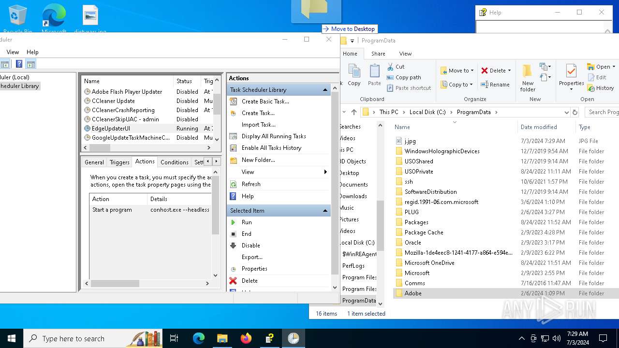Click Up one level arrow in Explorer
This screenshot has height=348, width=619.
354,112
